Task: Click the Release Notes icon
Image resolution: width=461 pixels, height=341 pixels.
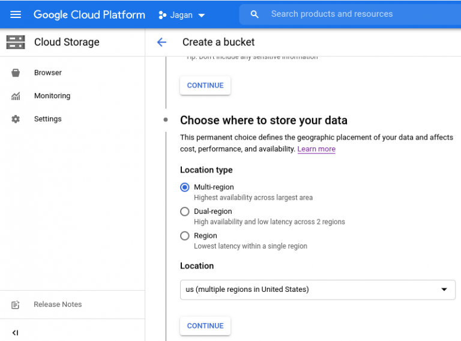Action: (x=16, y=304)
